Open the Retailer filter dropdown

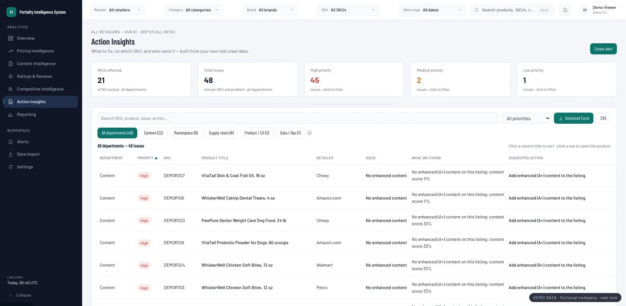117,10
